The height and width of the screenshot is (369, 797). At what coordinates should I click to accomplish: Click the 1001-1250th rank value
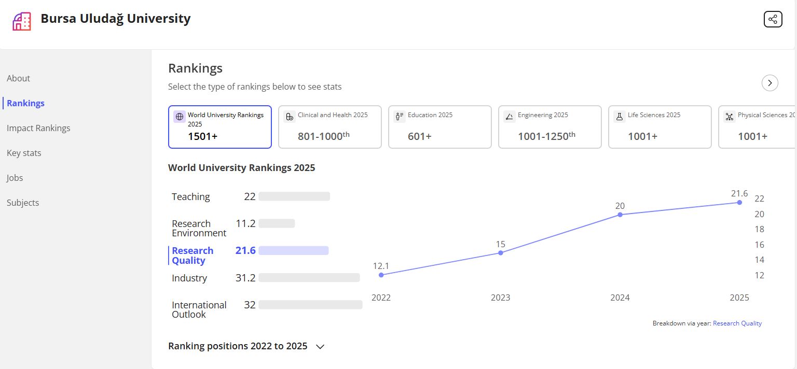pyautogui.click(x=547, y=136)
